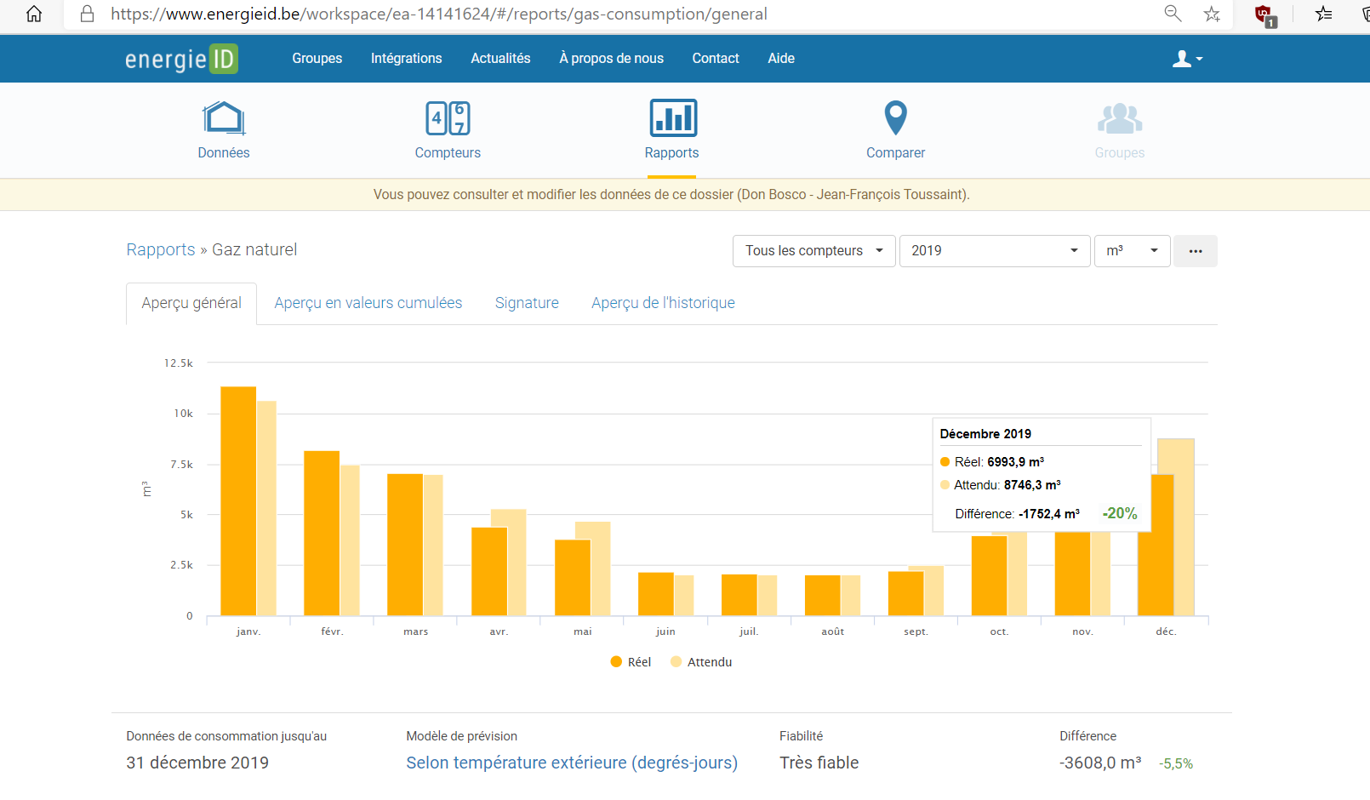This screenshot has width=1370, height=800.
Task: Click the 31 décembre 2019 date text
Action: point(197,763)
